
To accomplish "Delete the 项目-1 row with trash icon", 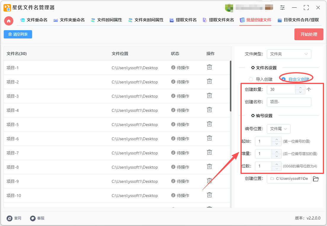I will point(209,67).
